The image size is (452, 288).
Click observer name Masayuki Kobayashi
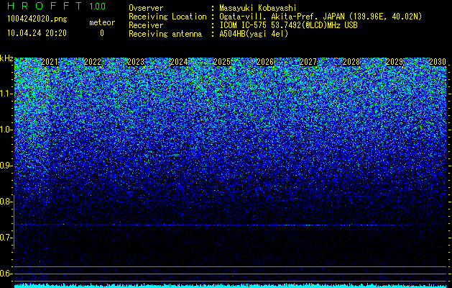click(x=258, y=8)
